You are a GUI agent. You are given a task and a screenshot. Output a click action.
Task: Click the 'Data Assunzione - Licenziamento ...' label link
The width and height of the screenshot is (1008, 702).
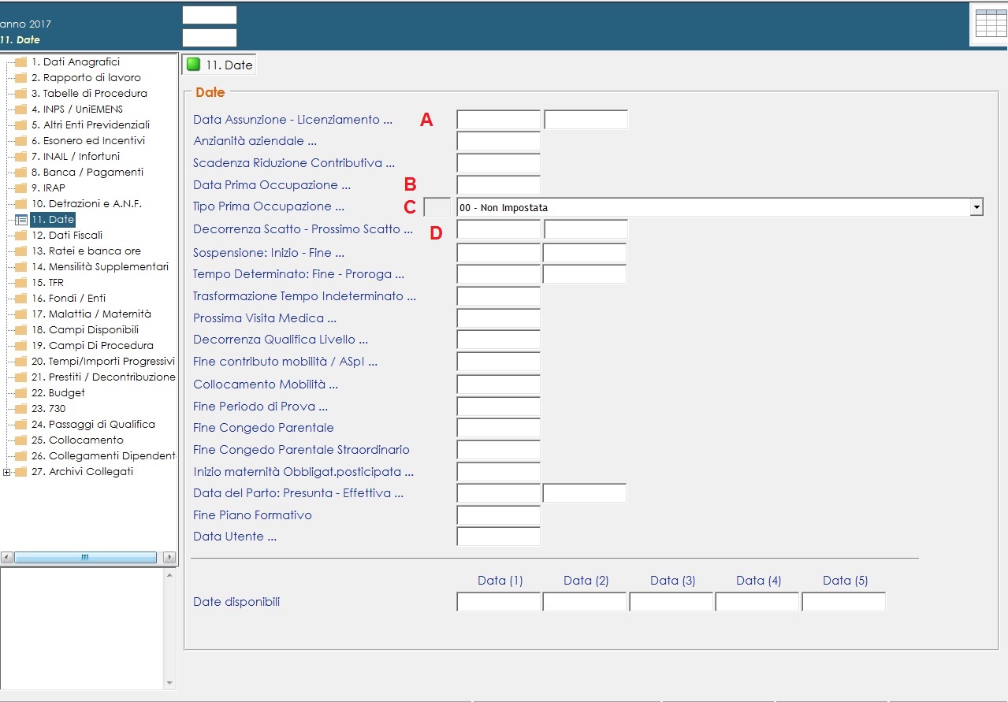[x=292, y=120]
